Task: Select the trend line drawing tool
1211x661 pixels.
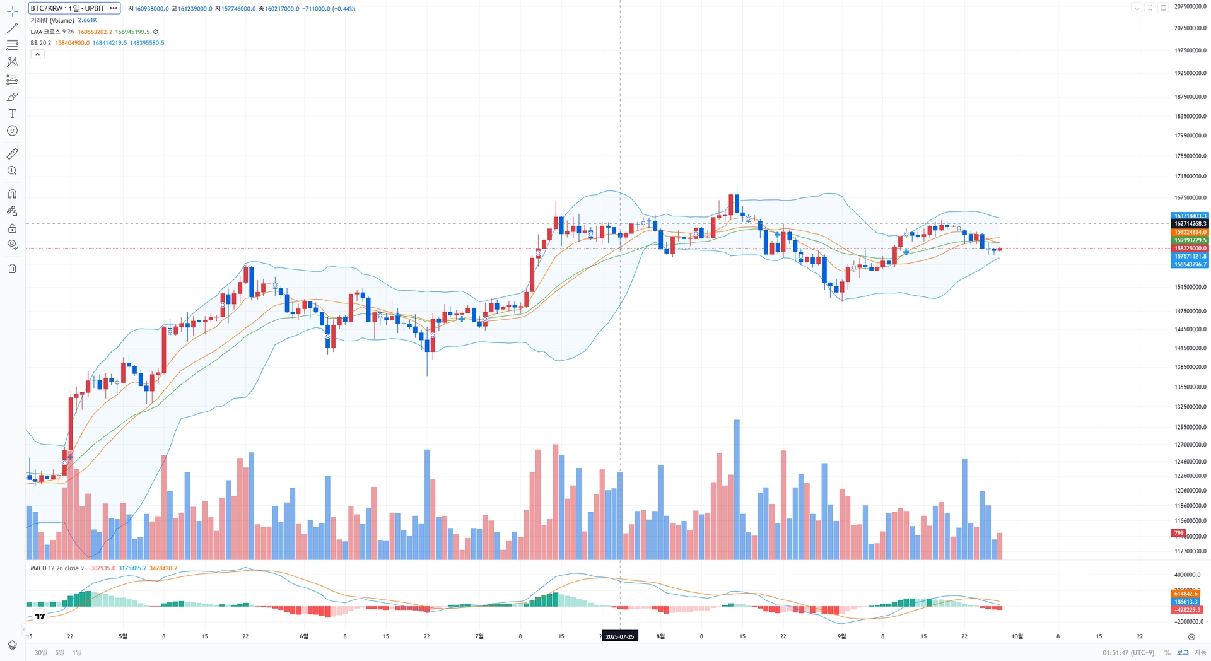Action: [x=12, y=28]
